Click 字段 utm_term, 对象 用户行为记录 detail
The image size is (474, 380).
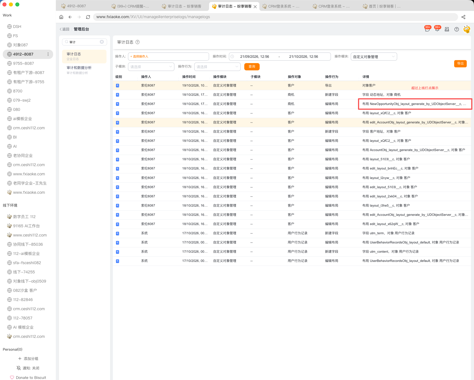(388, 233)
